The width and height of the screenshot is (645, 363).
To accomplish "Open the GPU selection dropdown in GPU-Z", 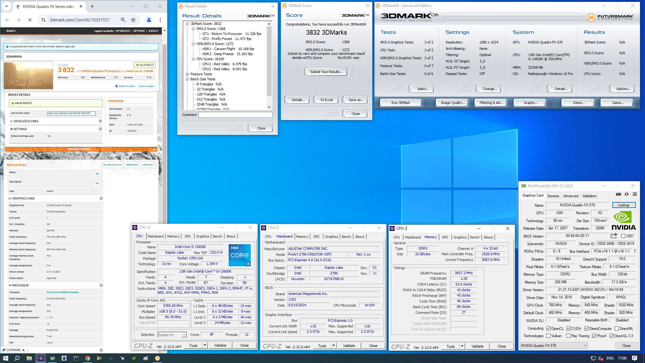I will [554, 346].
